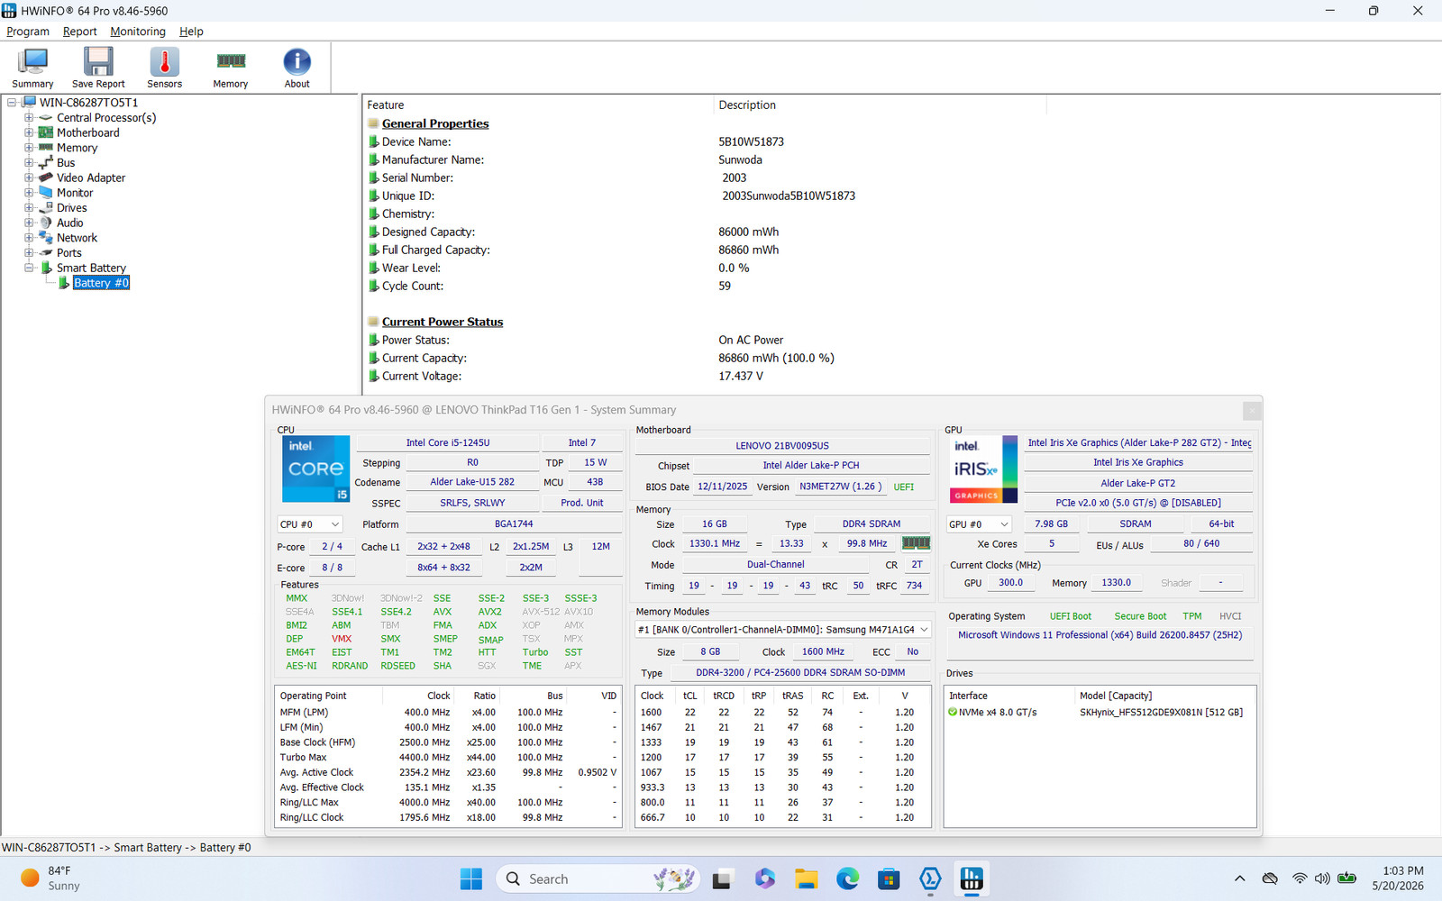This screenshot has height=901, width=1442.
Task: Click the Microsoft Windows 11 Professional OS text
Action: [1100, 635]
